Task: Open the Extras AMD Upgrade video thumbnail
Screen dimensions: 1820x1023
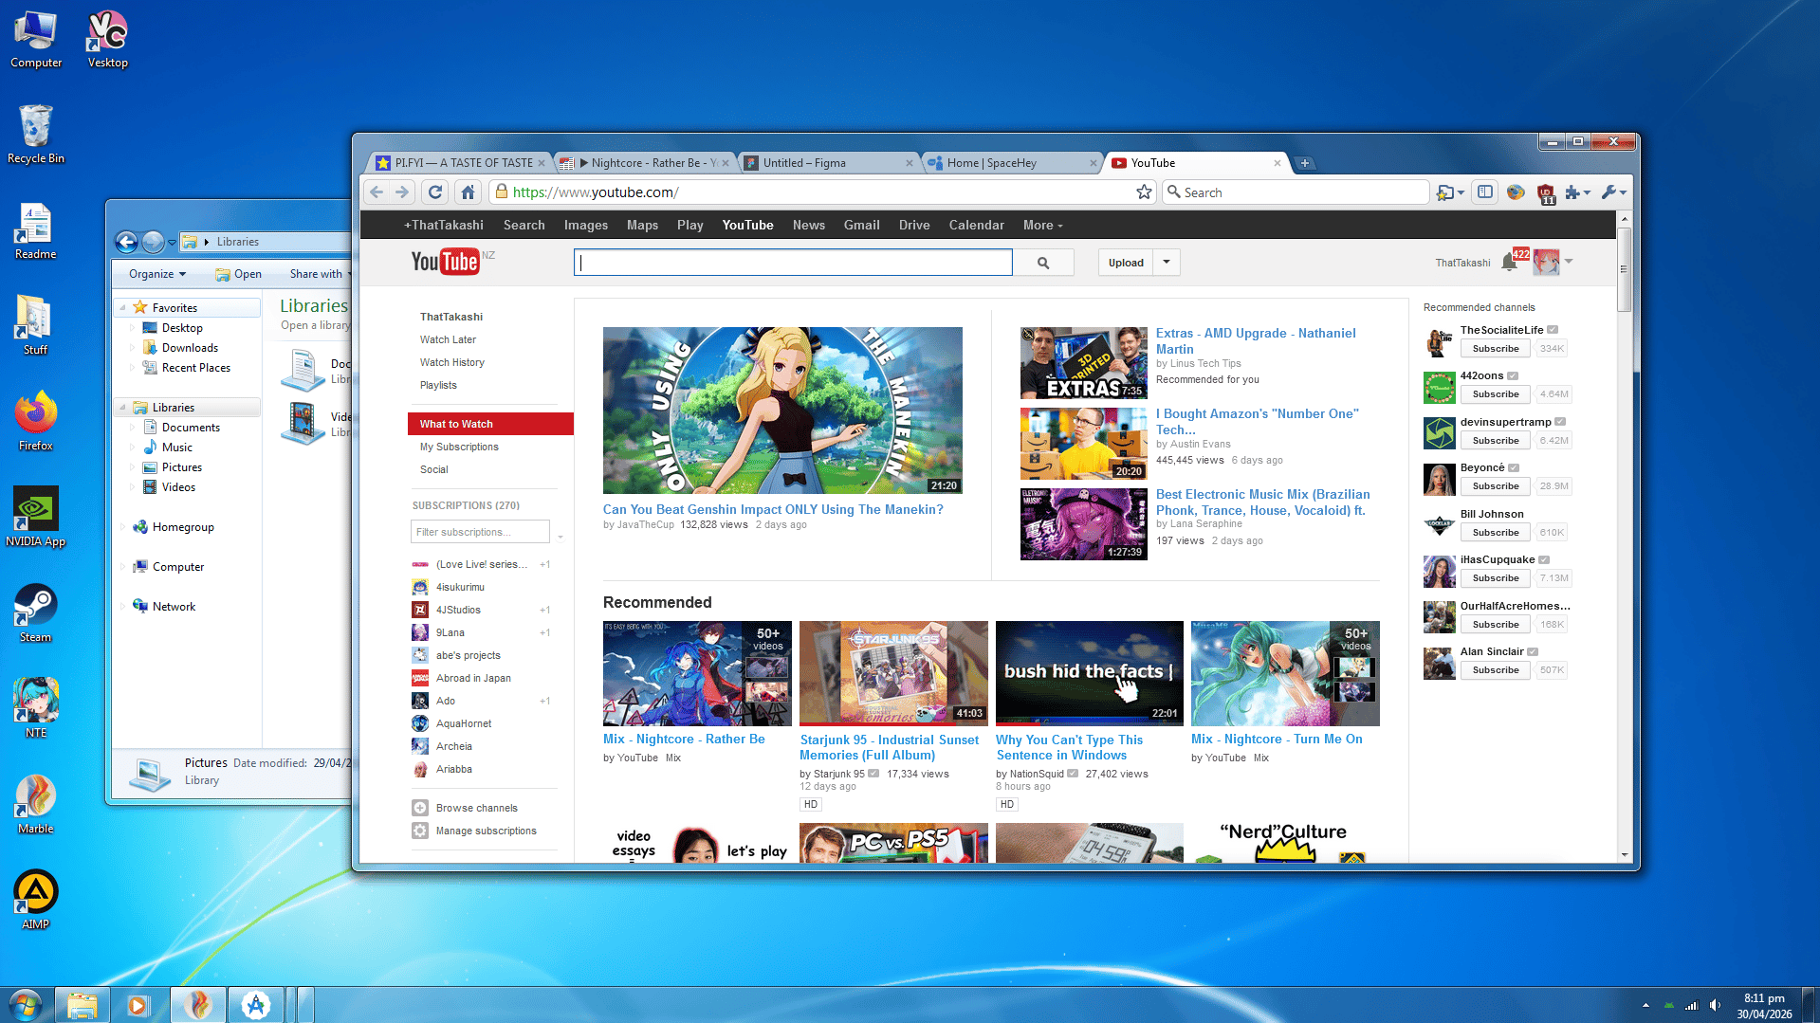Action: [1084, 363]
